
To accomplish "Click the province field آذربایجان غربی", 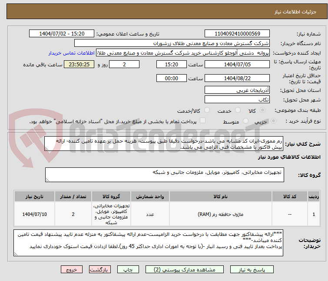I will click(237, 90).
